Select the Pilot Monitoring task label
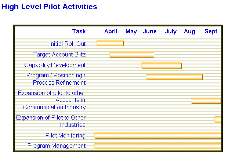The image size is (225, 154). [65, 136]
